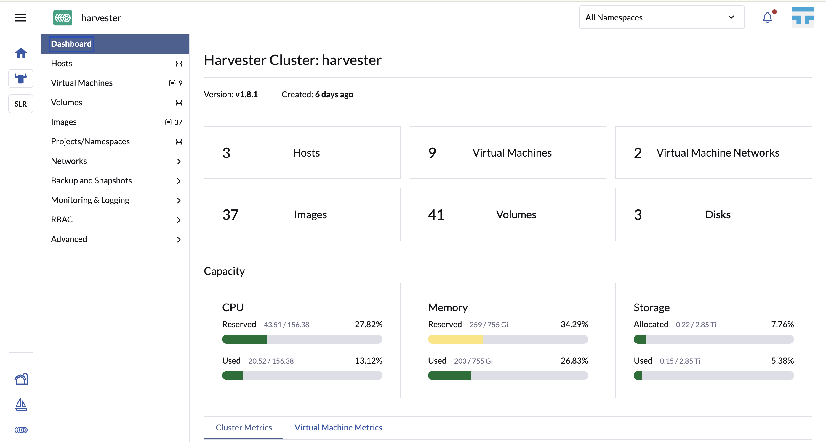Open the continuous delivery sailboat icon
This screenshot has height=442, width=826.
[x=21, y=404]
